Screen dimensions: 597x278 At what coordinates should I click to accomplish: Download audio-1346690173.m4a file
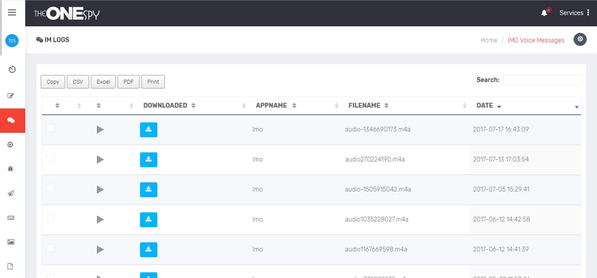tap(149, 130)
